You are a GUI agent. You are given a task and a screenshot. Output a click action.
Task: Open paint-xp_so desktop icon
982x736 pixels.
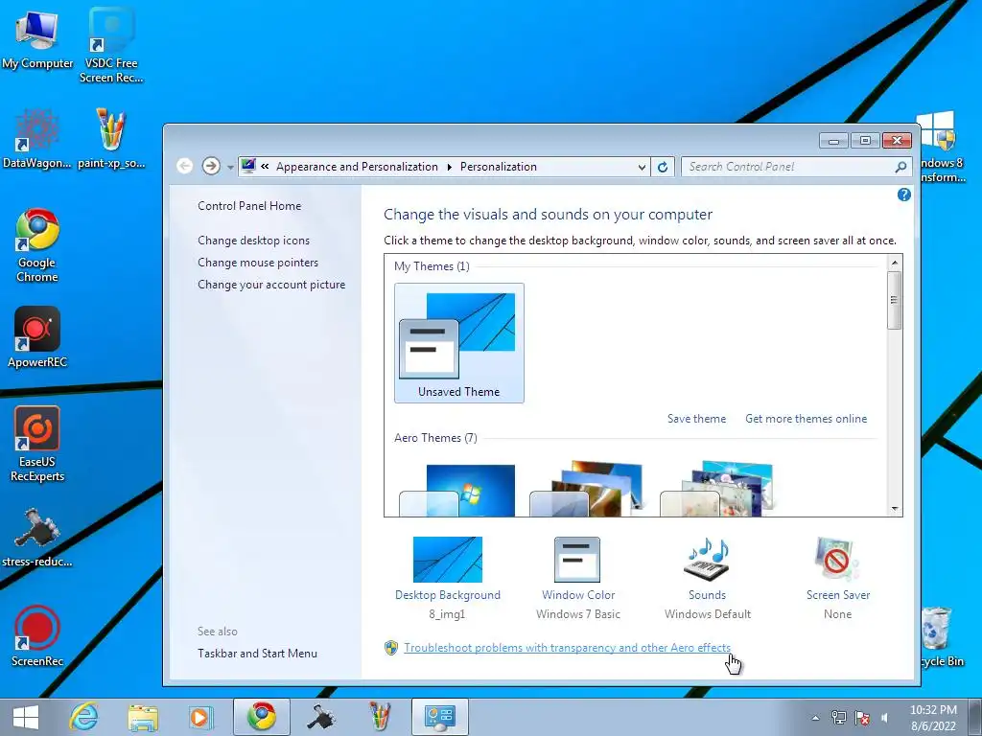click(x=111, y=139)
